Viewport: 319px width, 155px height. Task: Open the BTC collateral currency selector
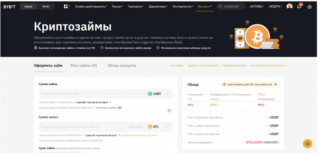(x=159, y=127)
